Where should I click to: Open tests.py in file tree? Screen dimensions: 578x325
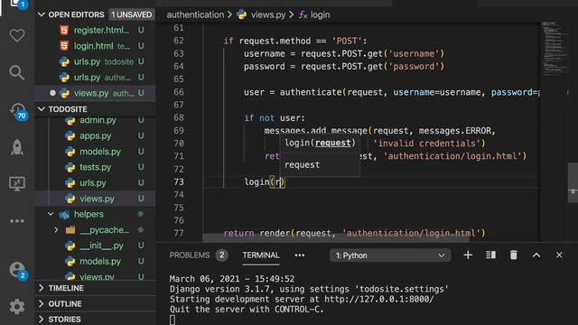pyautogui.click(x=95, y=167)
